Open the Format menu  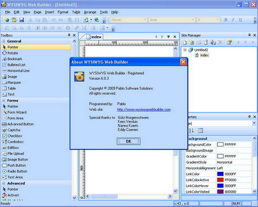(63, 12)
